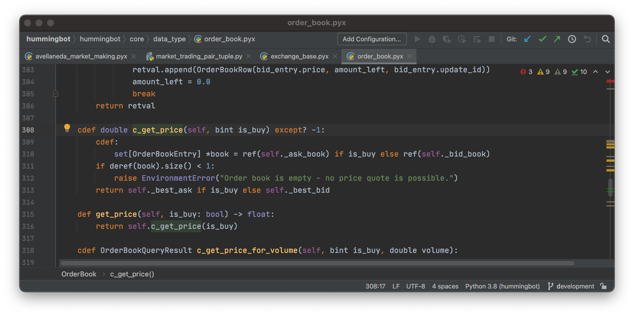Image resolution: width=634 pixels, height=316 pixels.
Task: Toggle the code fold marker at line 305
Action: click(x=56, y=94)
